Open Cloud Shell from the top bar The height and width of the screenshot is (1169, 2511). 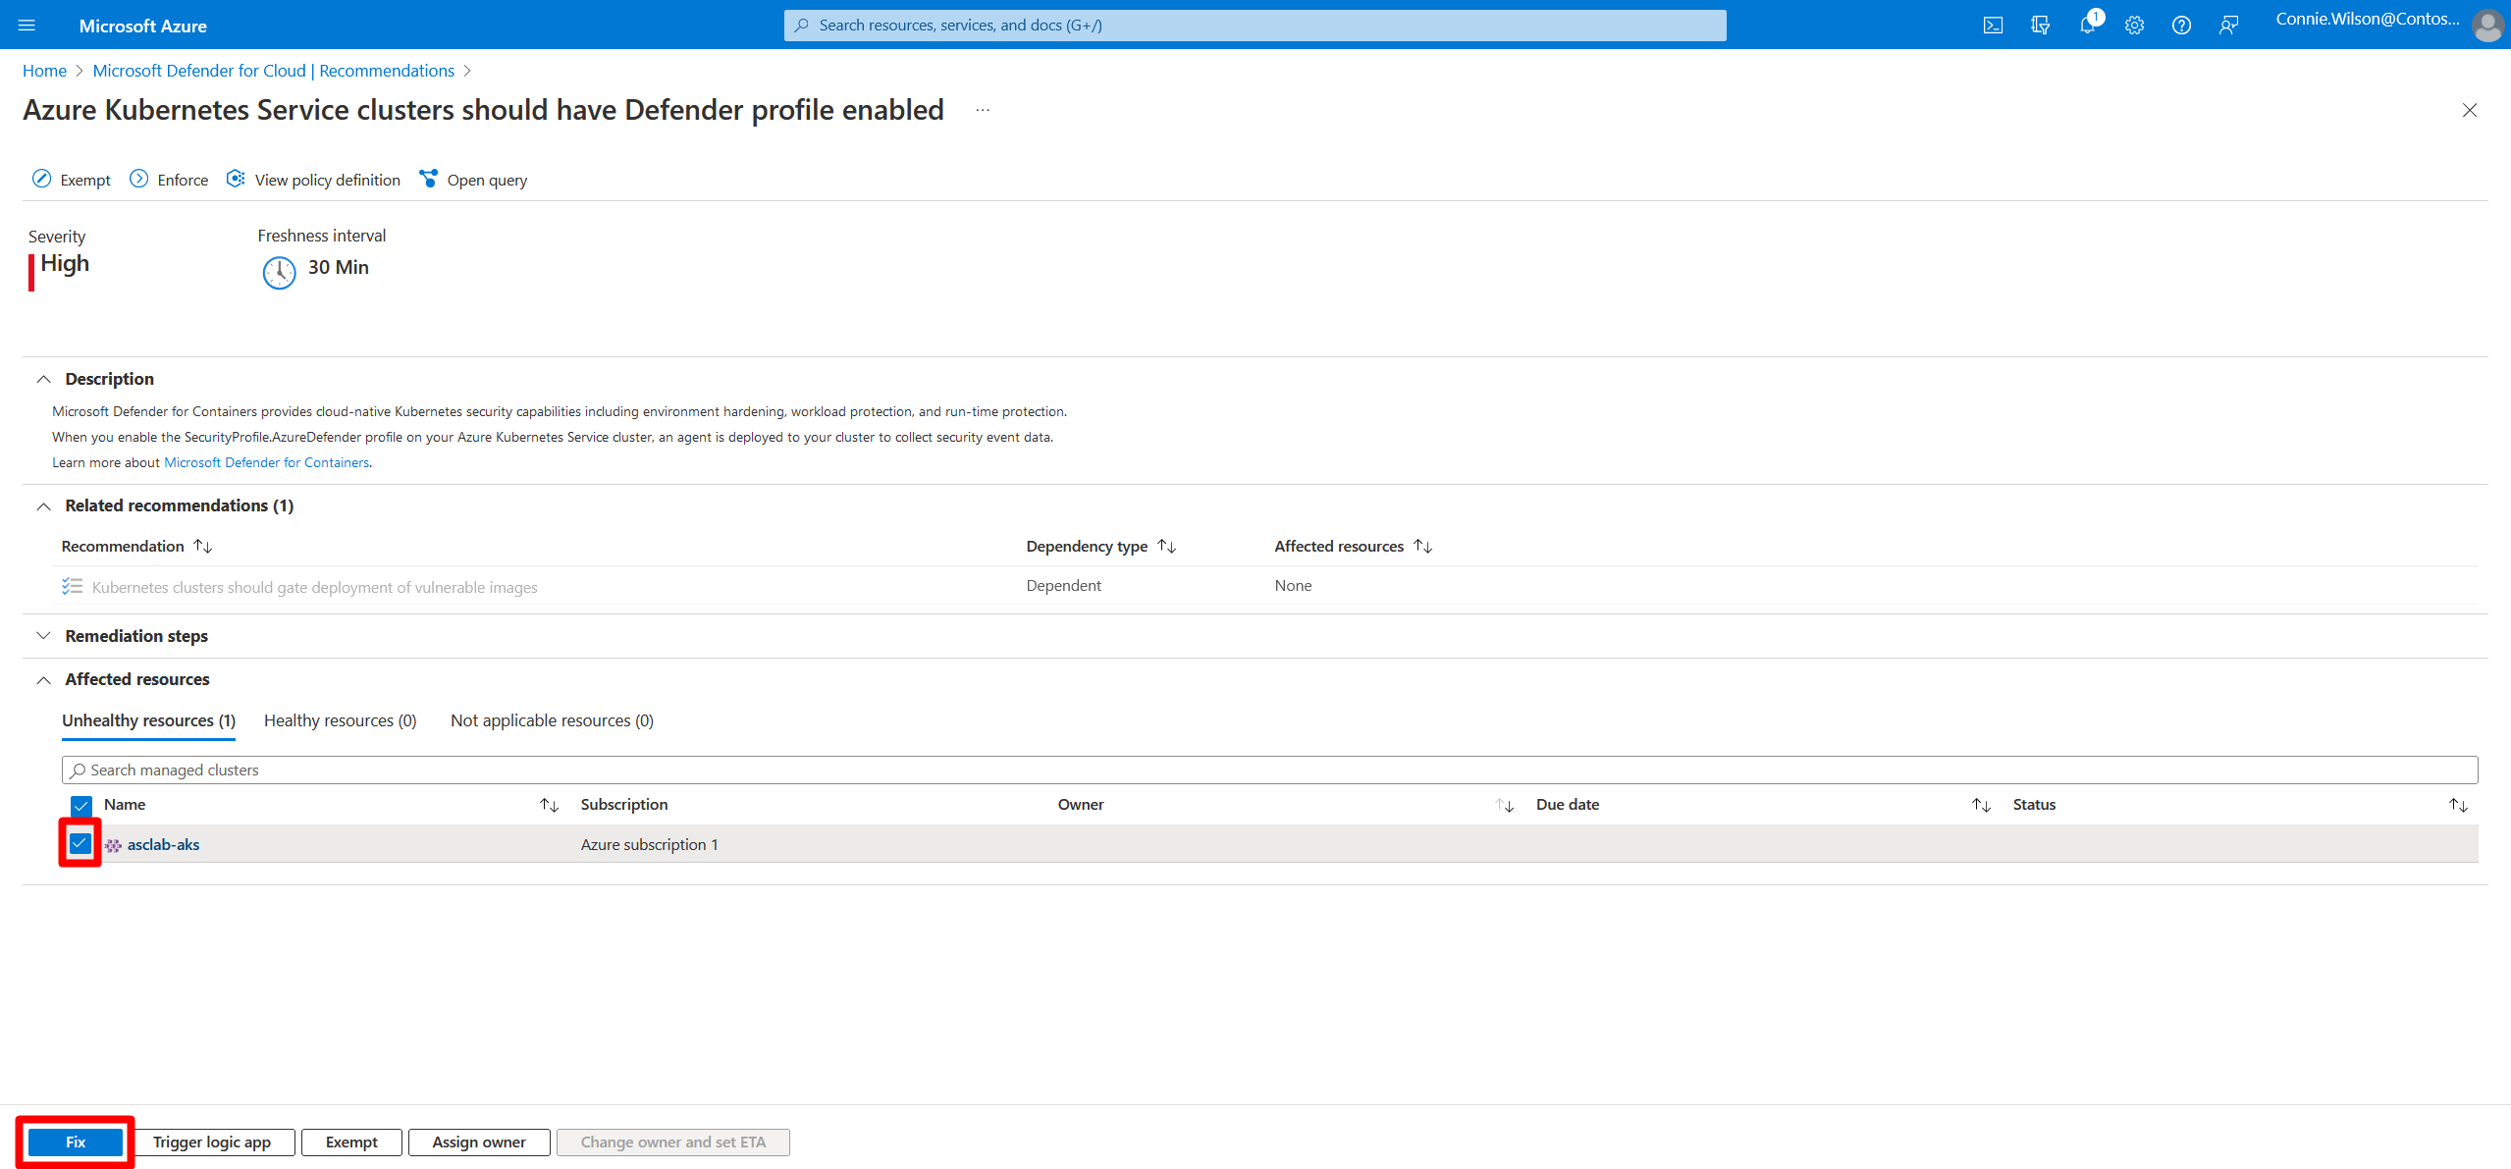1993,26
